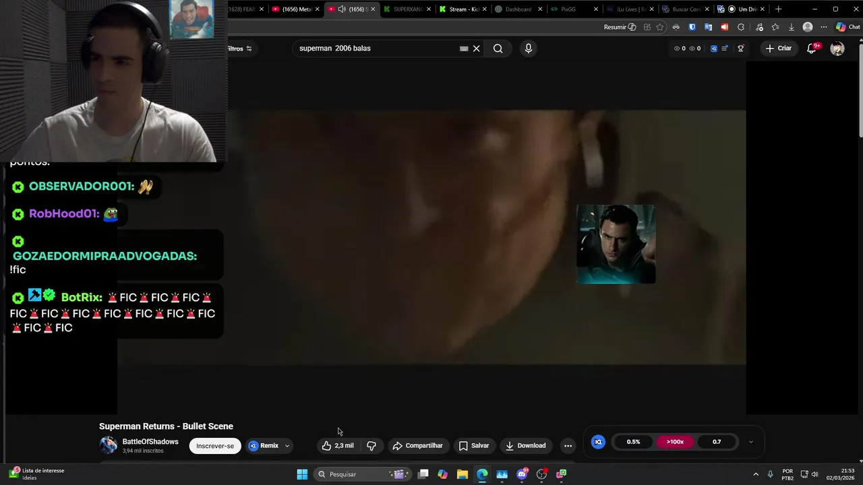Open the Filtros filter button
The image size is (863, 485).
click(x=240, y=48)
